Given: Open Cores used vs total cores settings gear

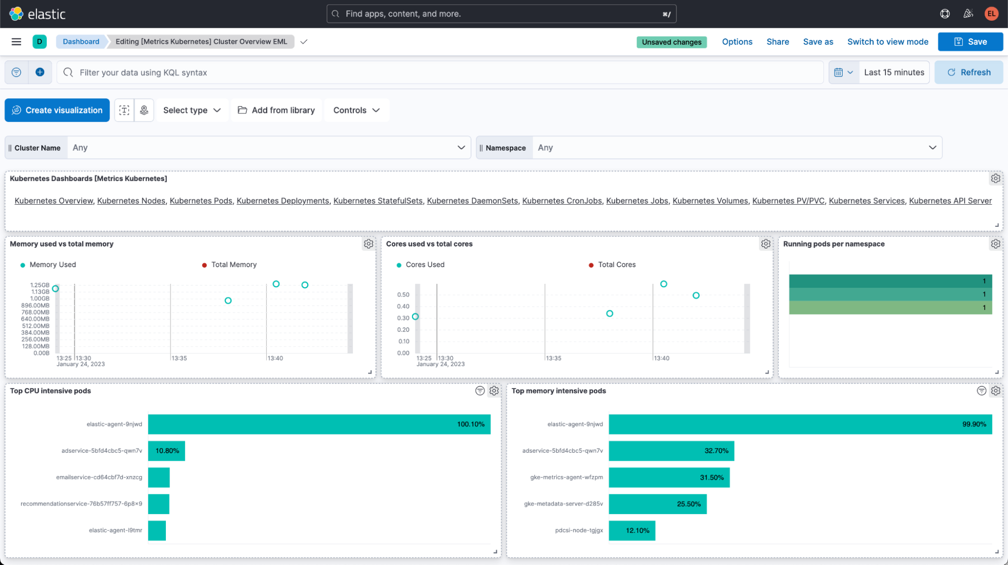Looking at the screenshot, I should [x=765, y=244].
